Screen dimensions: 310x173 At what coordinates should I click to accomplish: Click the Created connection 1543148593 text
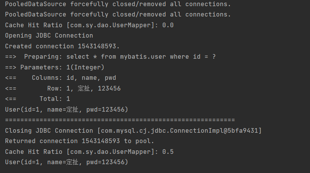62,46
